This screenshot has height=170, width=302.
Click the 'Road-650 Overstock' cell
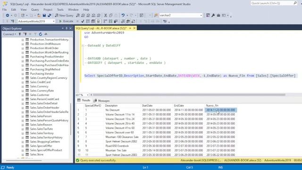pos(117,146)
